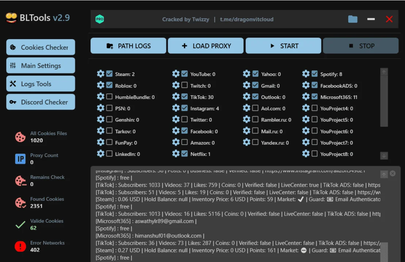405x262 pixels.
Task: Click gear icon beside FacebookADS
Action: pos(306,85)
